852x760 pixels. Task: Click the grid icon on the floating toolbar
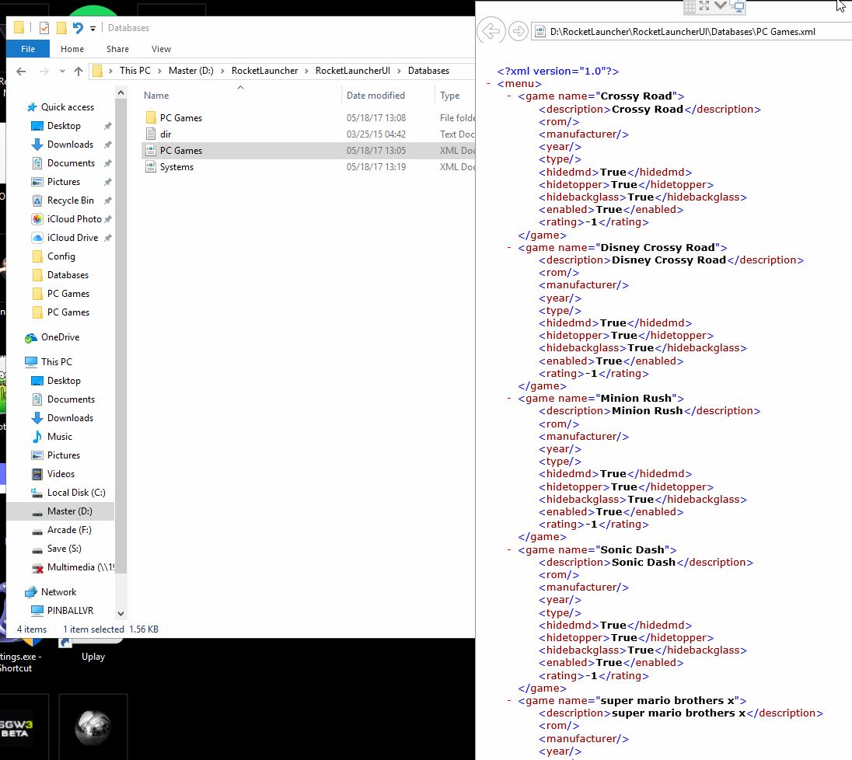click(x=689, y=6)
